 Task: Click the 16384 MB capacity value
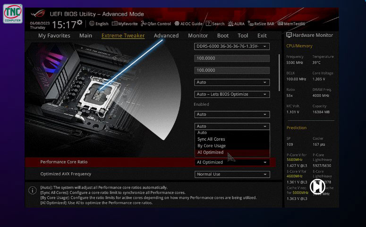[x=321, y=112]
